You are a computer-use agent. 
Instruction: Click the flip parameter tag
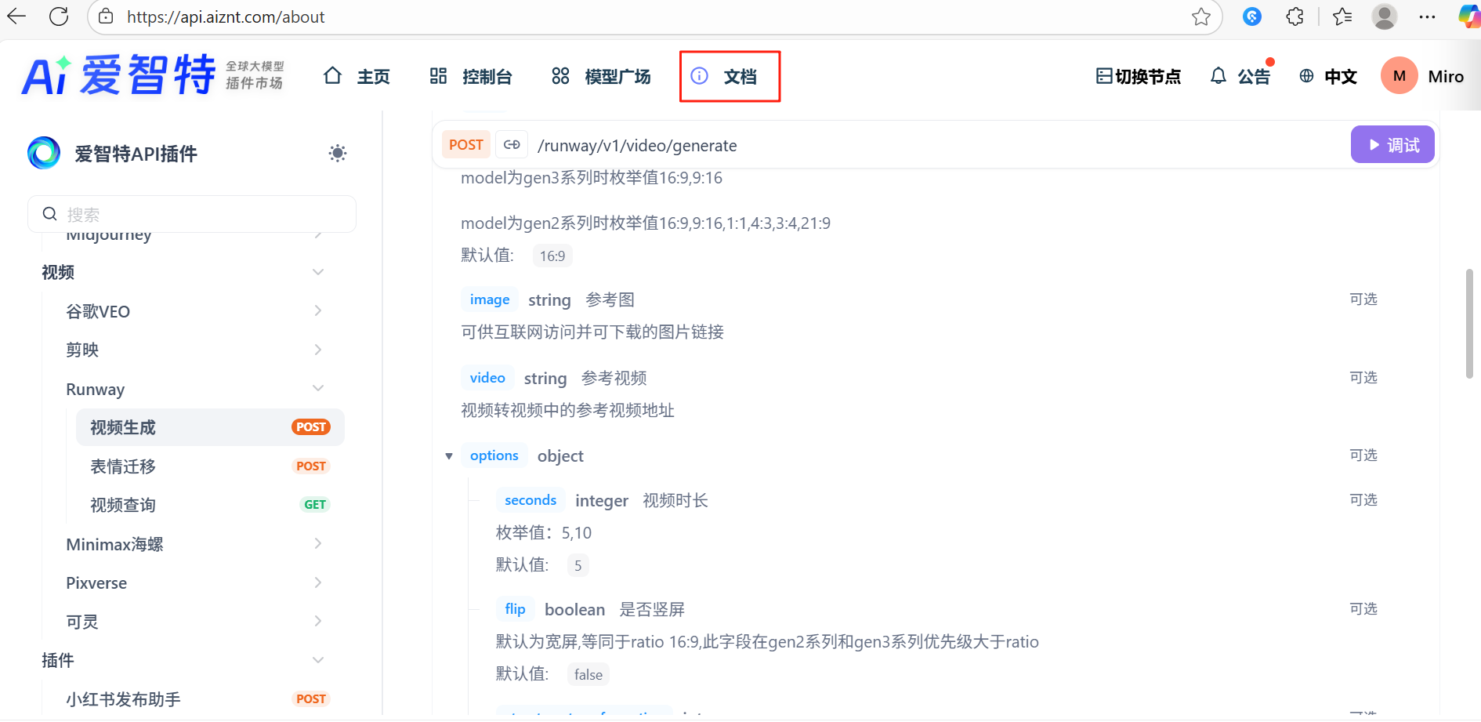[x=515, y=609]
